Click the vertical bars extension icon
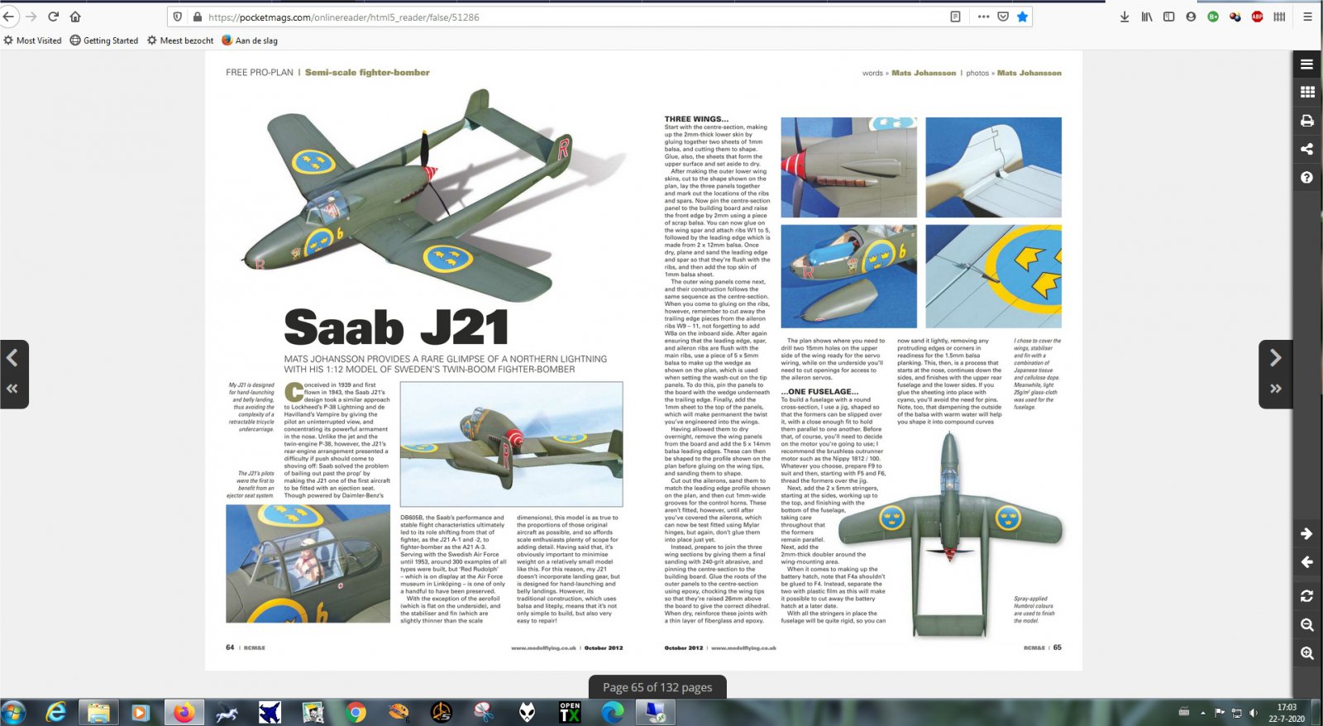 tap(1279, 17)
